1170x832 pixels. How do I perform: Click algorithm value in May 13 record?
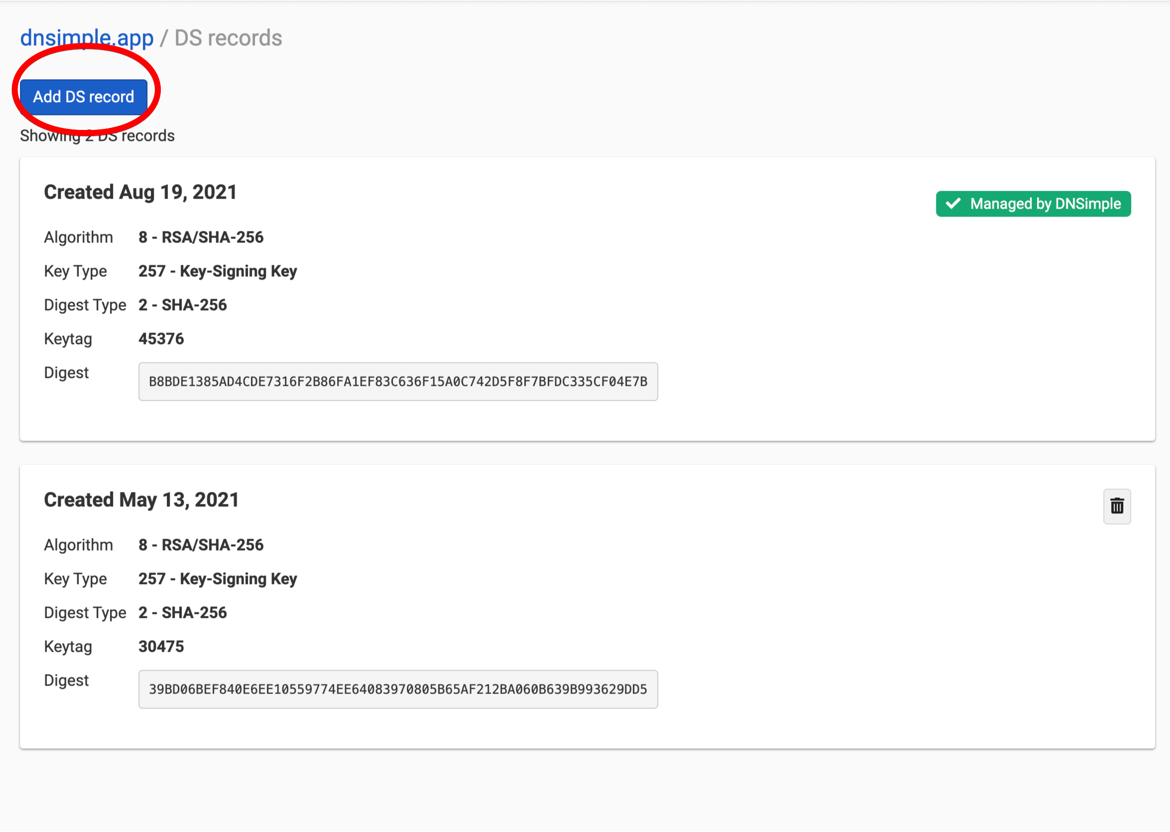pos(201,545)
